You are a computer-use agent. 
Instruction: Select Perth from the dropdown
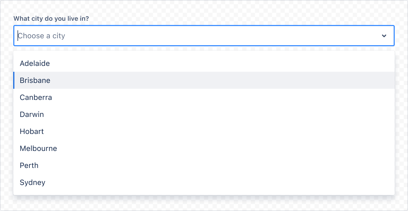pyautogui.click(x=29, y=165)
